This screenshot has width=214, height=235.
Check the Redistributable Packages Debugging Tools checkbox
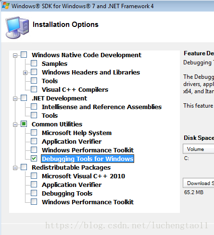point(34,193)
